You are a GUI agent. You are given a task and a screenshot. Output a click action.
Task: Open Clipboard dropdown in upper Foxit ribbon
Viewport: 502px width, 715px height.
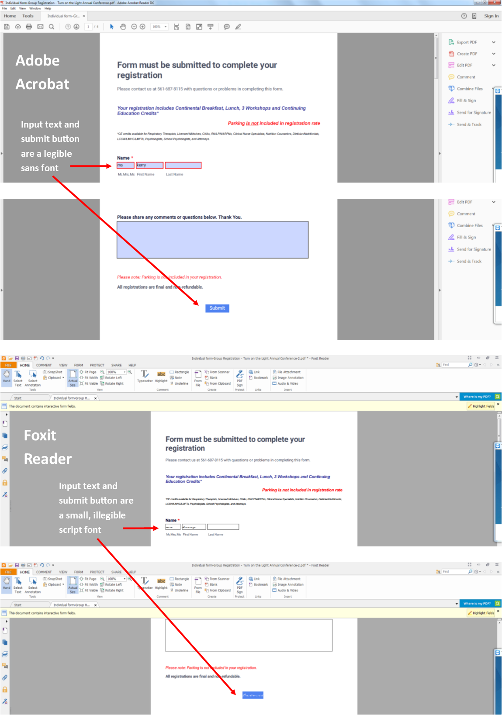point(53,378)
